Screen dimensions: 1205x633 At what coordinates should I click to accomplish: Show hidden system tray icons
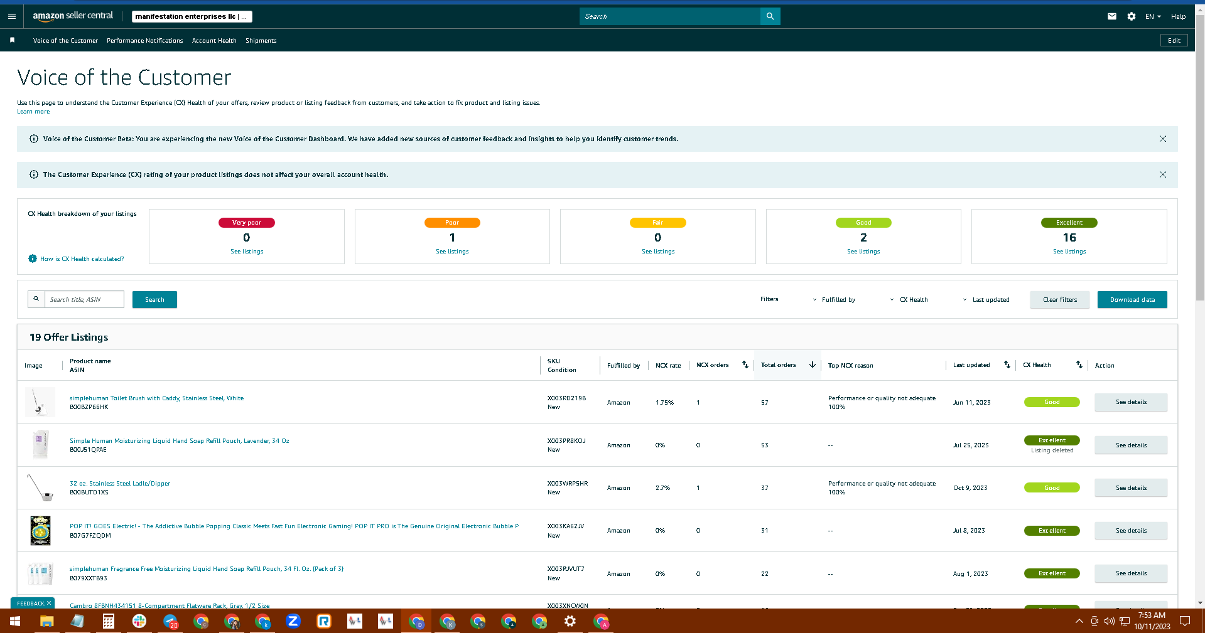point(1079,621)
